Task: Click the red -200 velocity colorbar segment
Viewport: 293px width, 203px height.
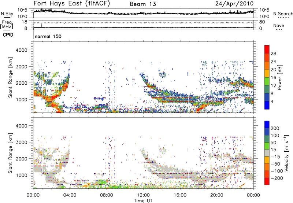Action: tap(267, 181)
